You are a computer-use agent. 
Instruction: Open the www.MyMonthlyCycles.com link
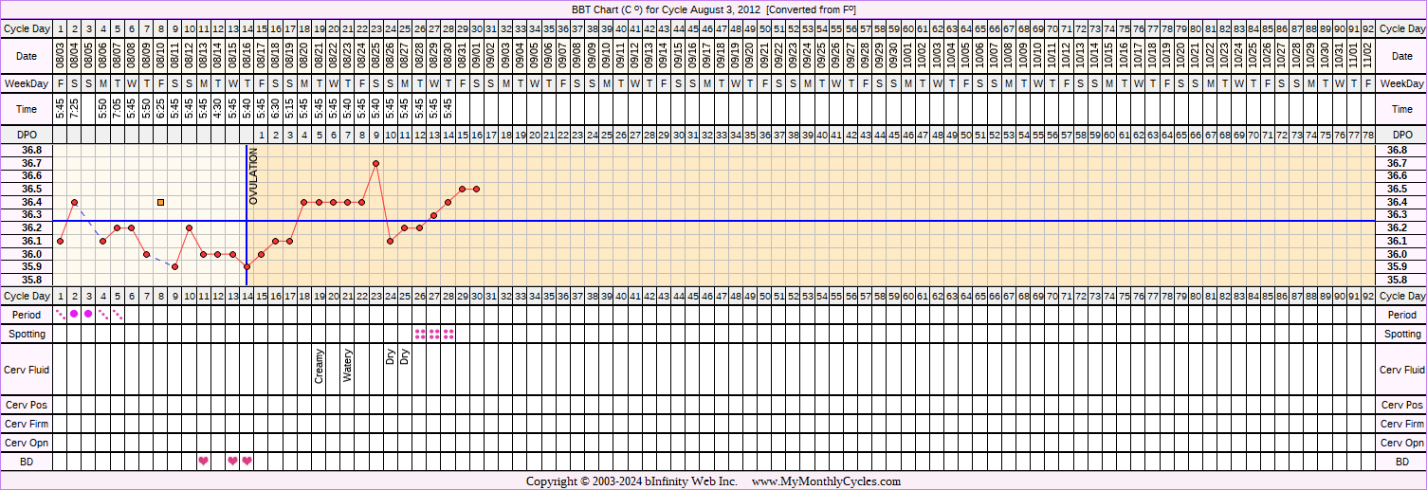[x=826, y=481]
